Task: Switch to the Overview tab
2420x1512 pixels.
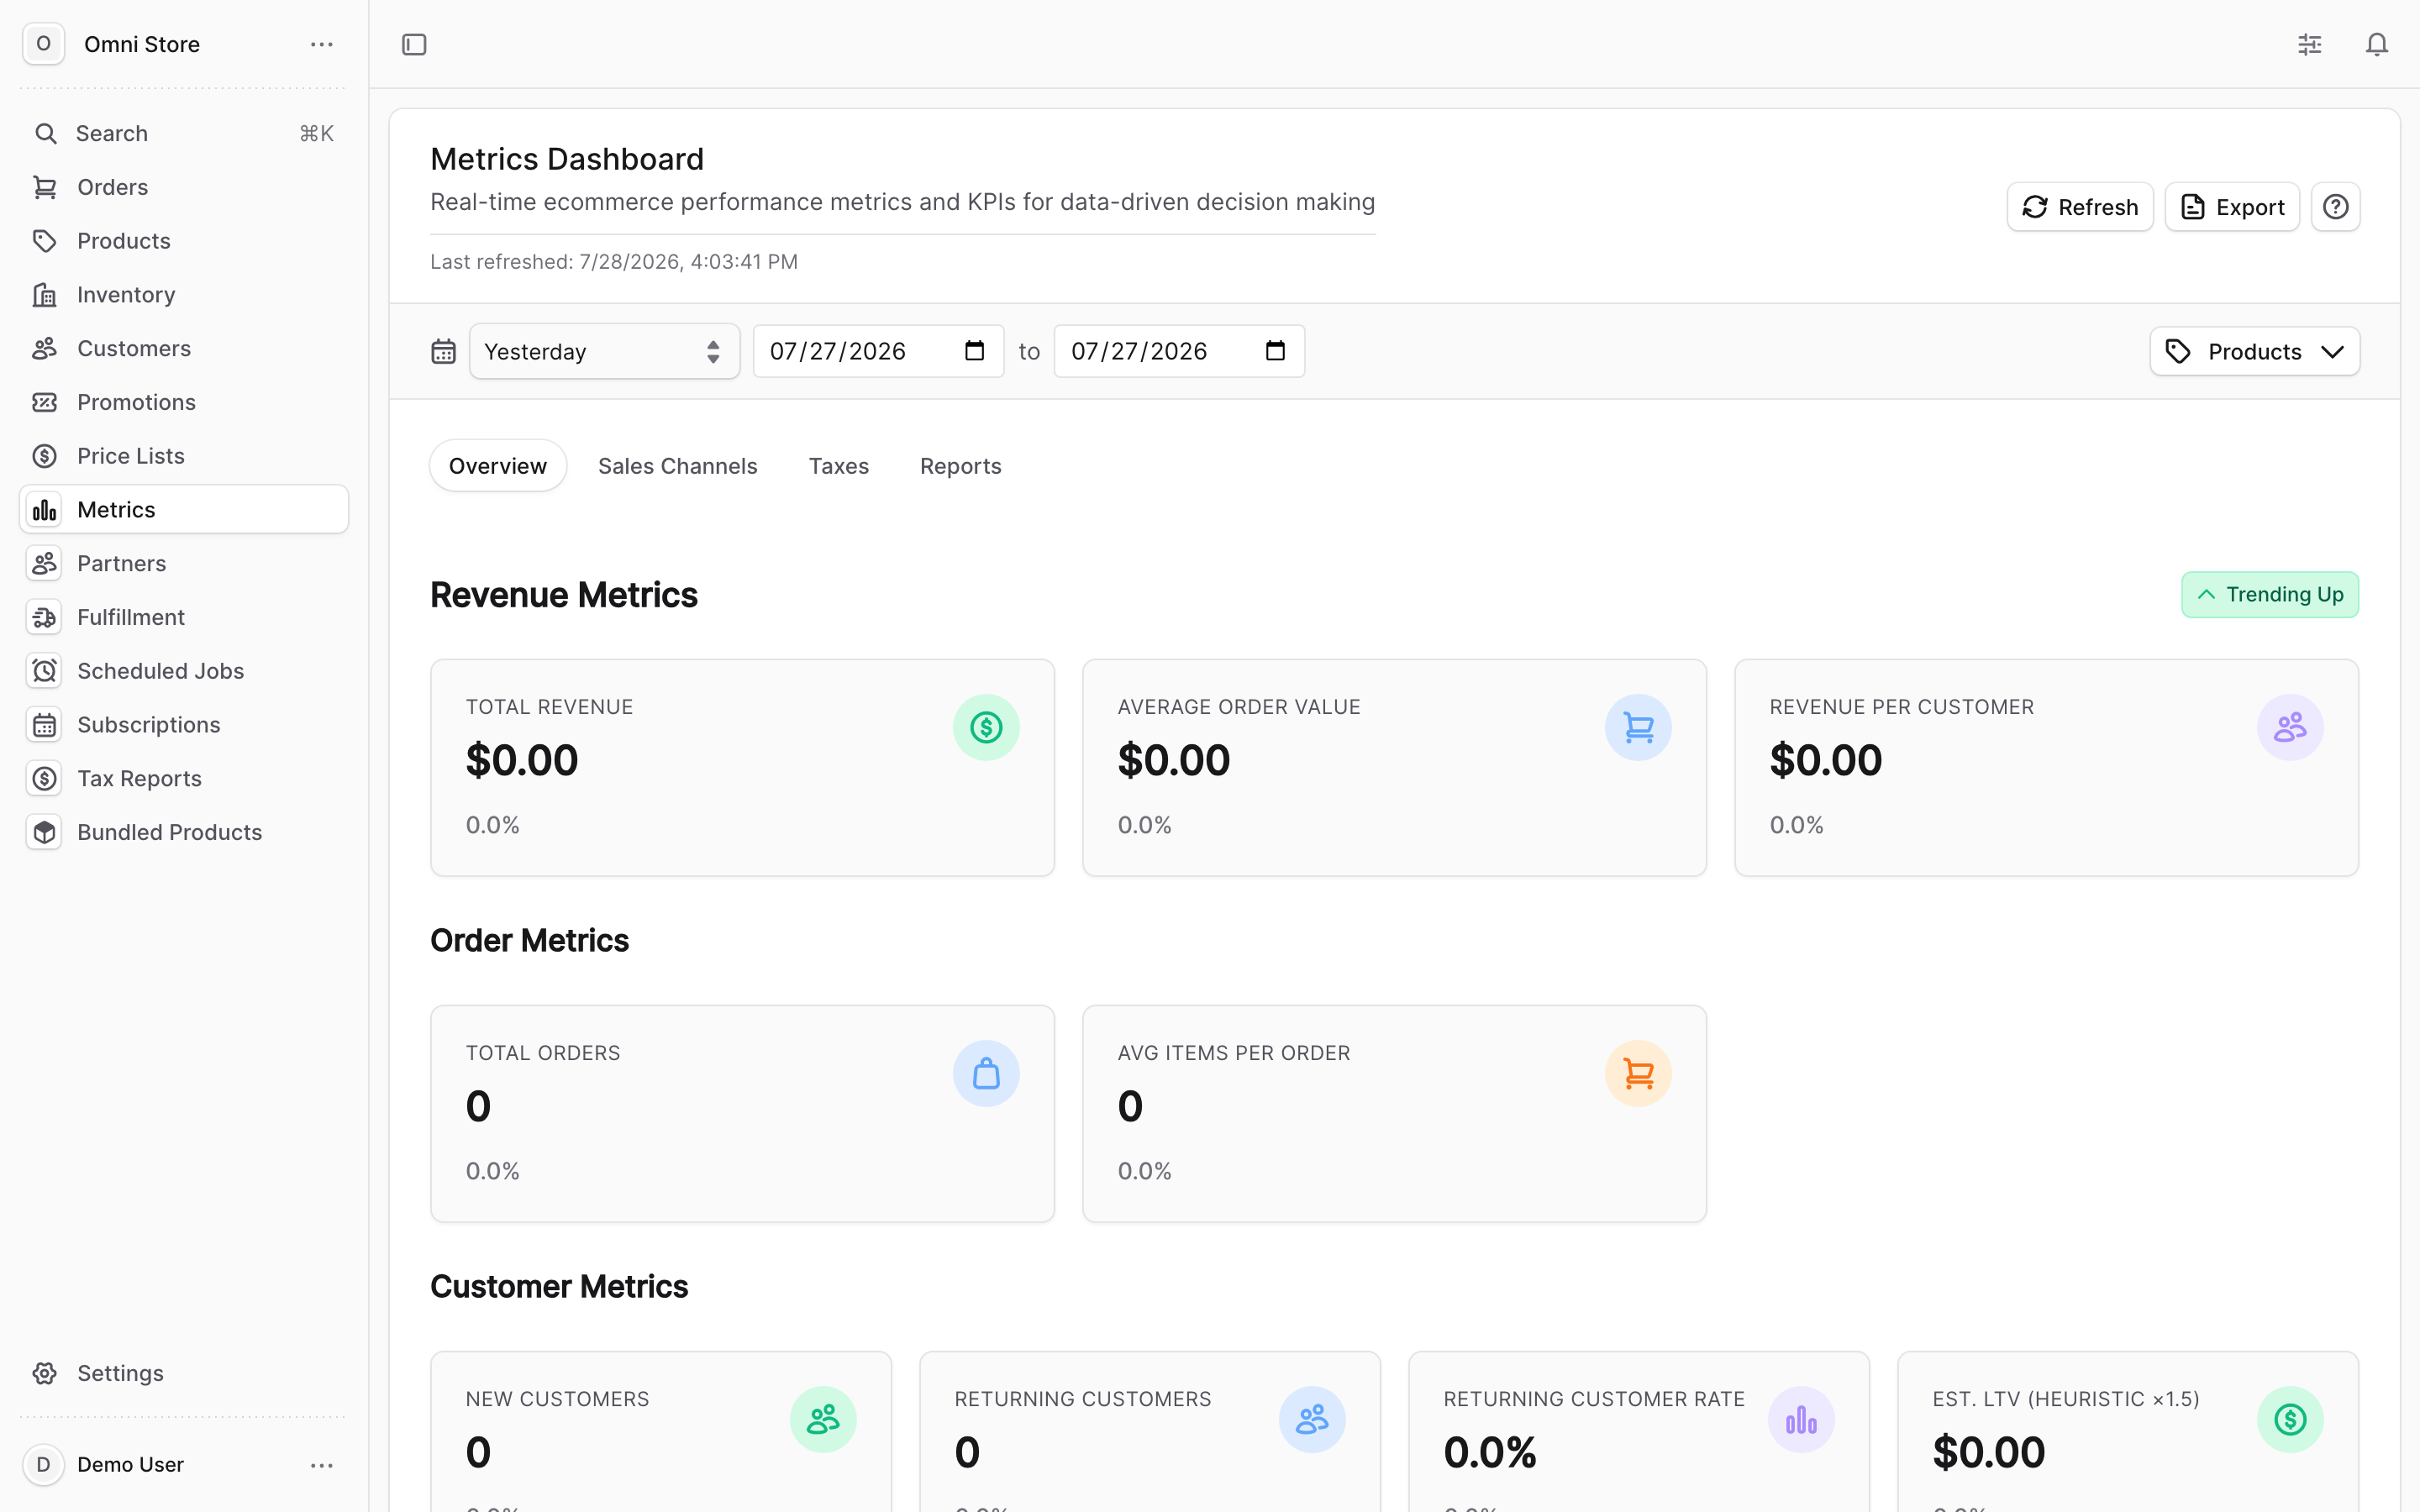Action: click(x=498, y=466)
